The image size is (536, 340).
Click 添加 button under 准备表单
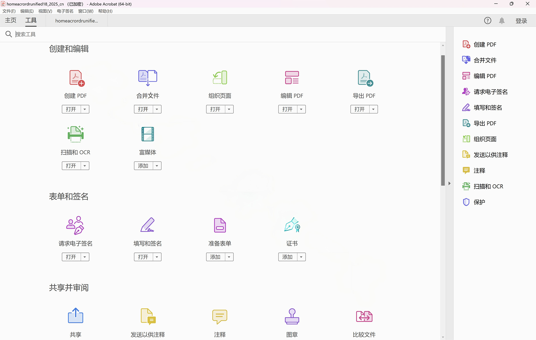click(x=216, y=257)
